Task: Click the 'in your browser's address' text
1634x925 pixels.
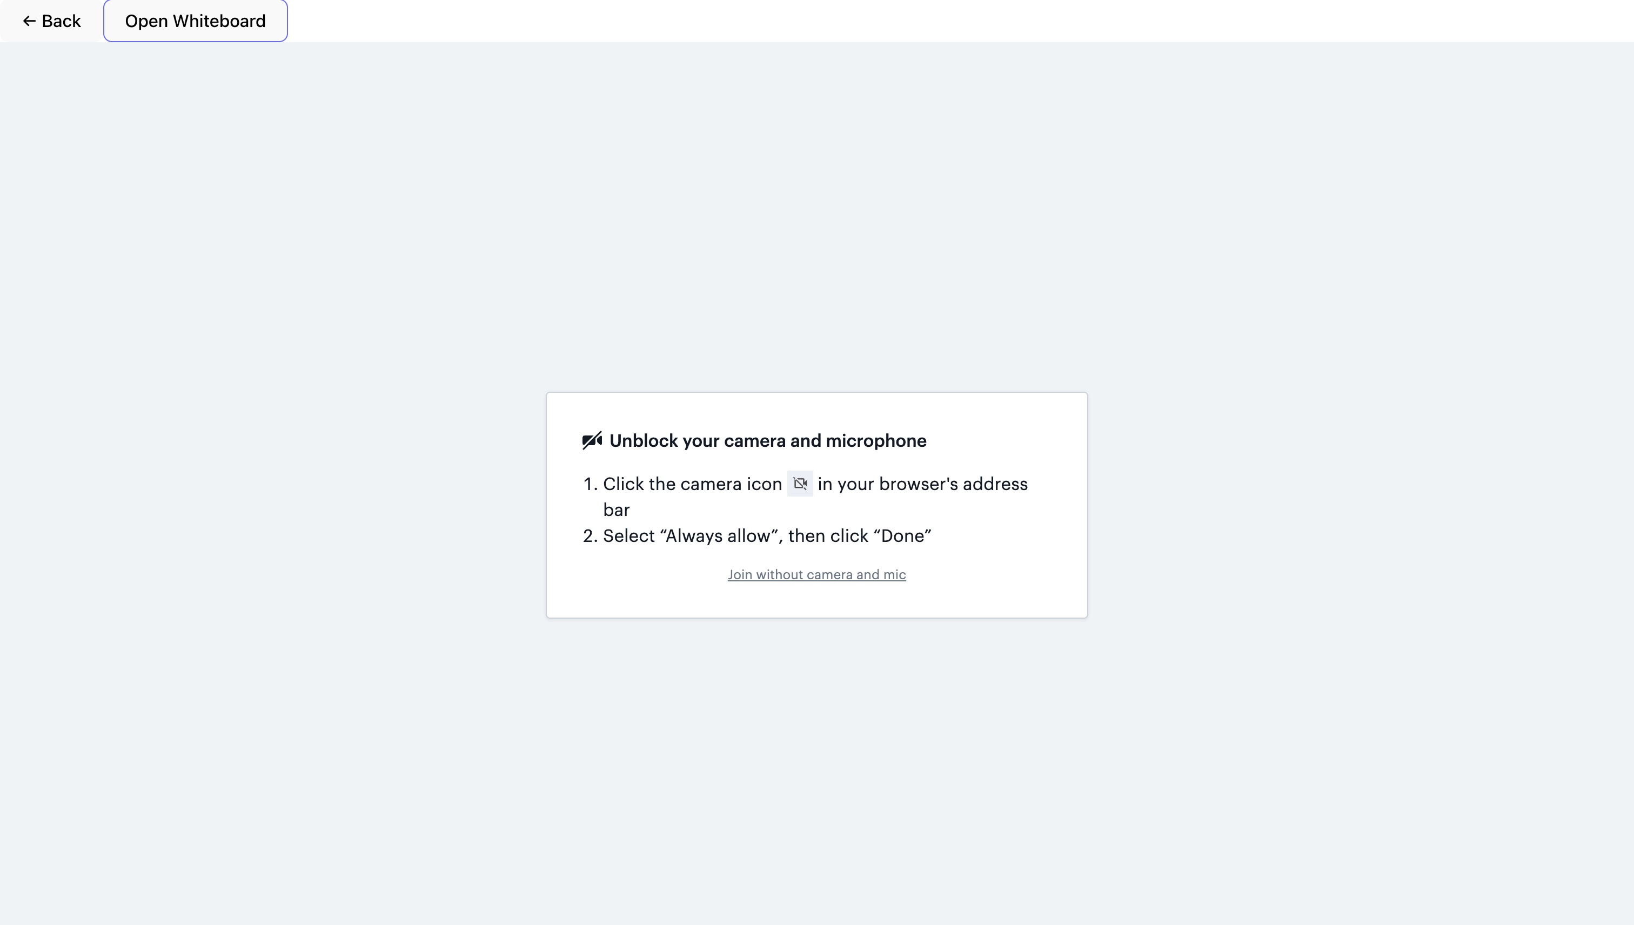Action: coord(922,484)
